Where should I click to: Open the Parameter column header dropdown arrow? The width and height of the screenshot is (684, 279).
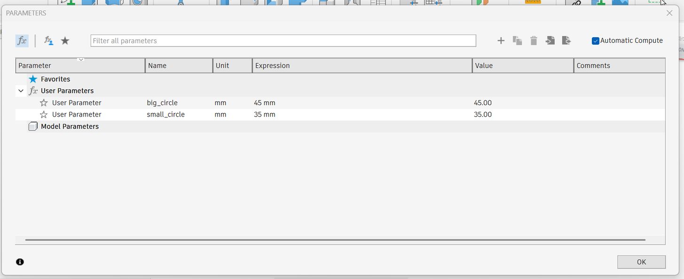[81, 60]
